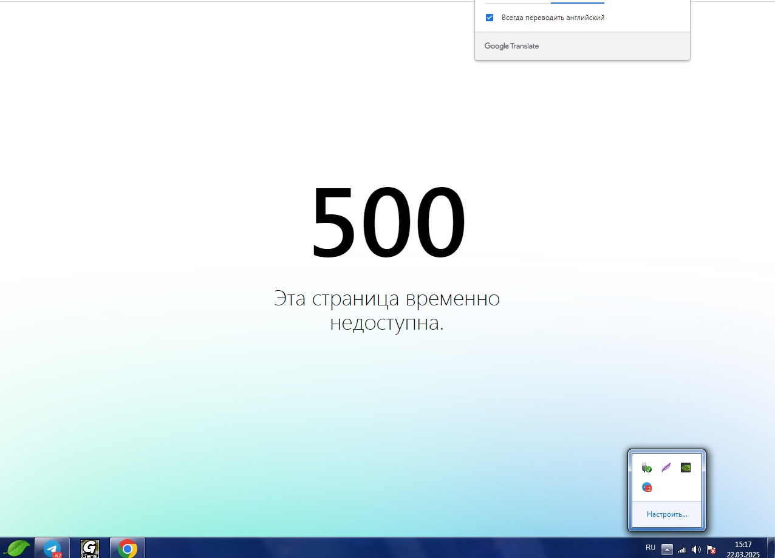Open the Action Center flag icon
This screenshot has height=558, width=775.
pyautogui.click(x=711, y=549)
